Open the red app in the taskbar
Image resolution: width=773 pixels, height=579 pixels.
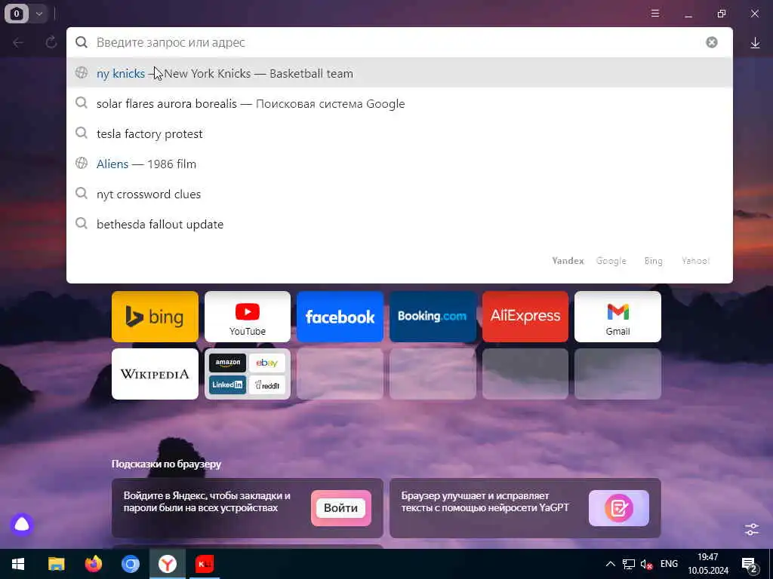click(205, 564)
